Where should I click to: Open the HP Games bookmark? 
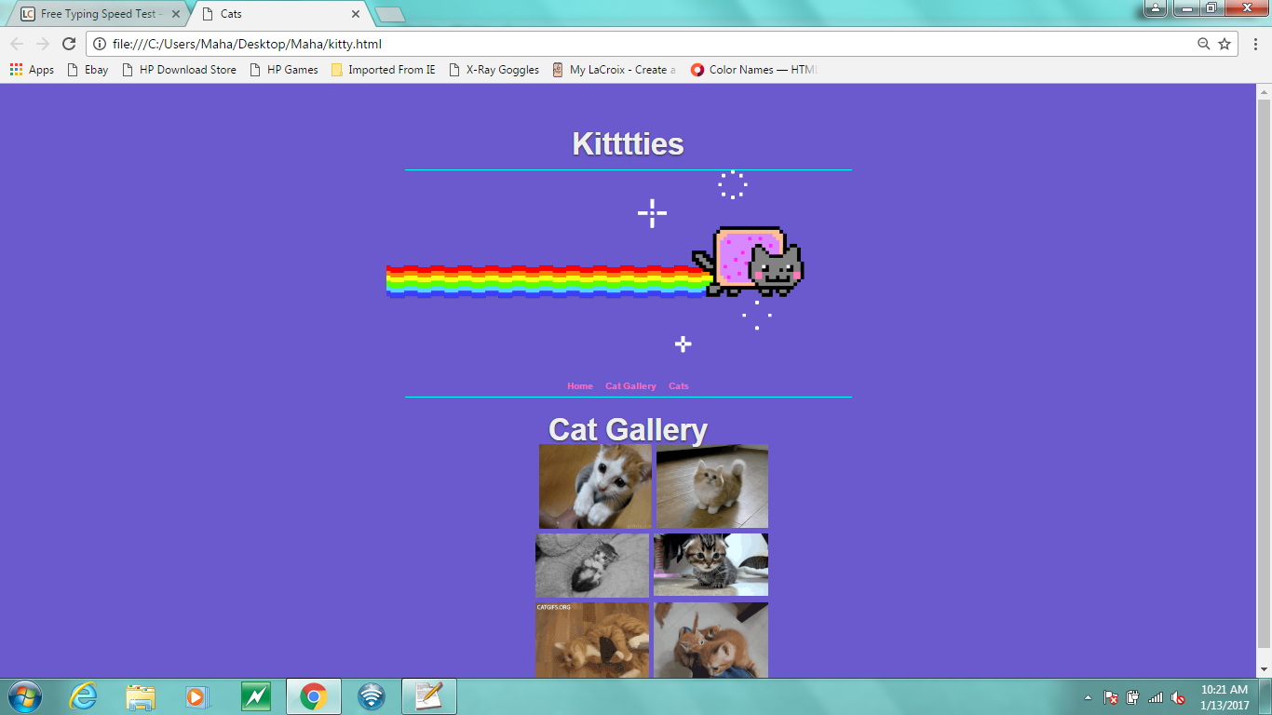click(284, 70)
